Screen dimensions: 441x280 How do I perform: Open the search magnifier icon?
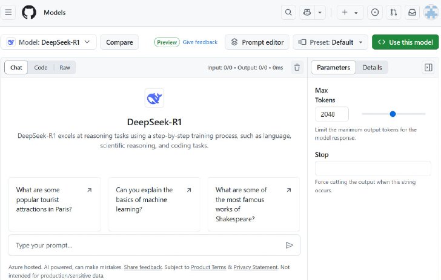pos(288,12)
